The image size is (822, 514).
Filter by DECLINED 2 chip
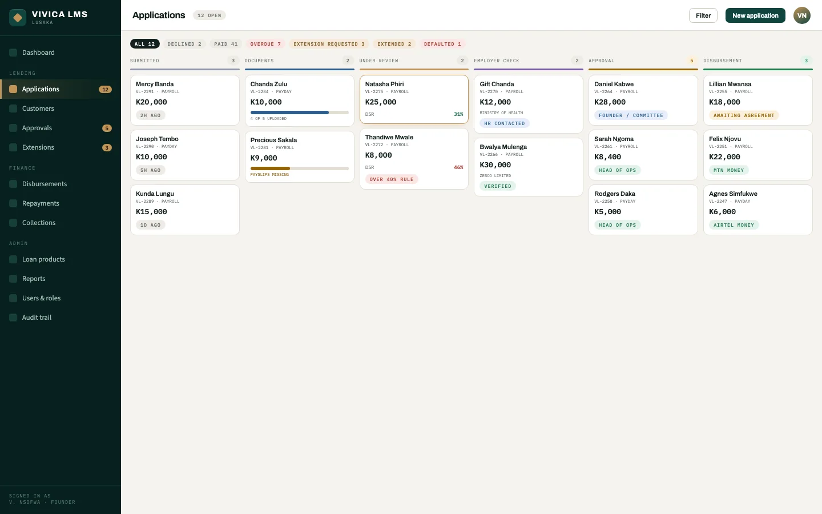click(184, 44)
